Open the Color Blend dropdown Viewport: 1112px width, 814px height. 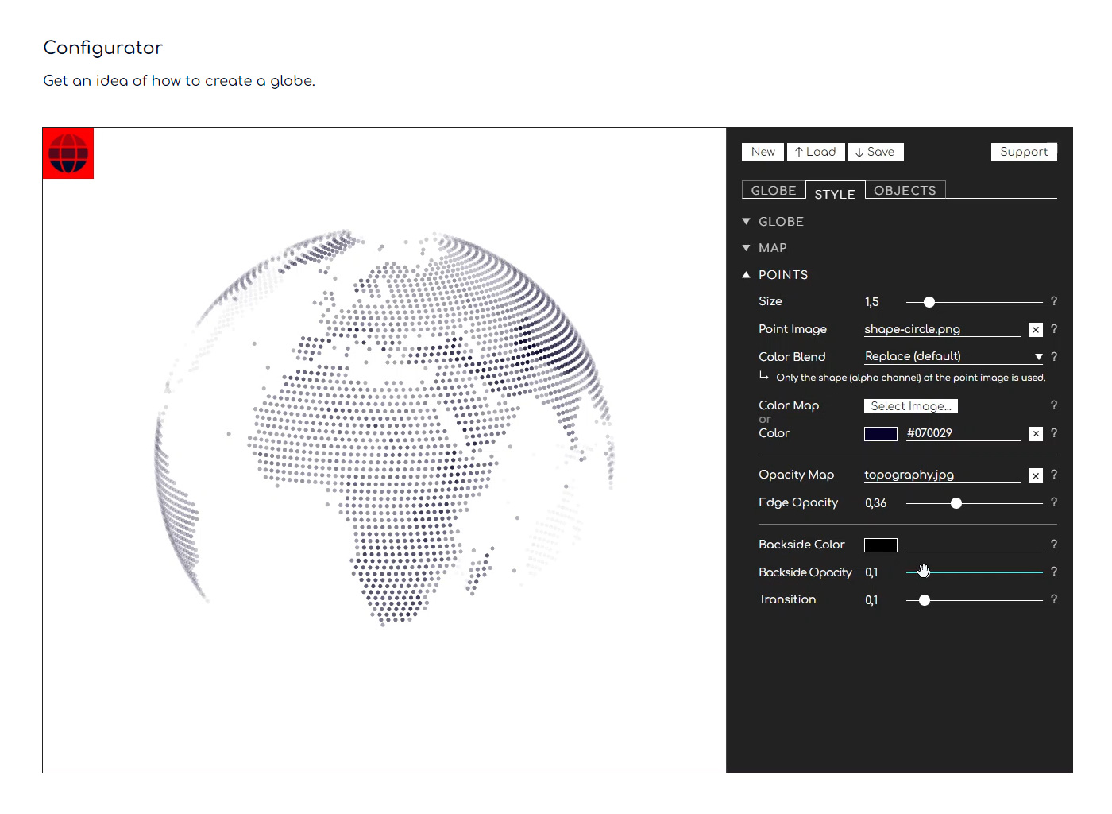1039,356
